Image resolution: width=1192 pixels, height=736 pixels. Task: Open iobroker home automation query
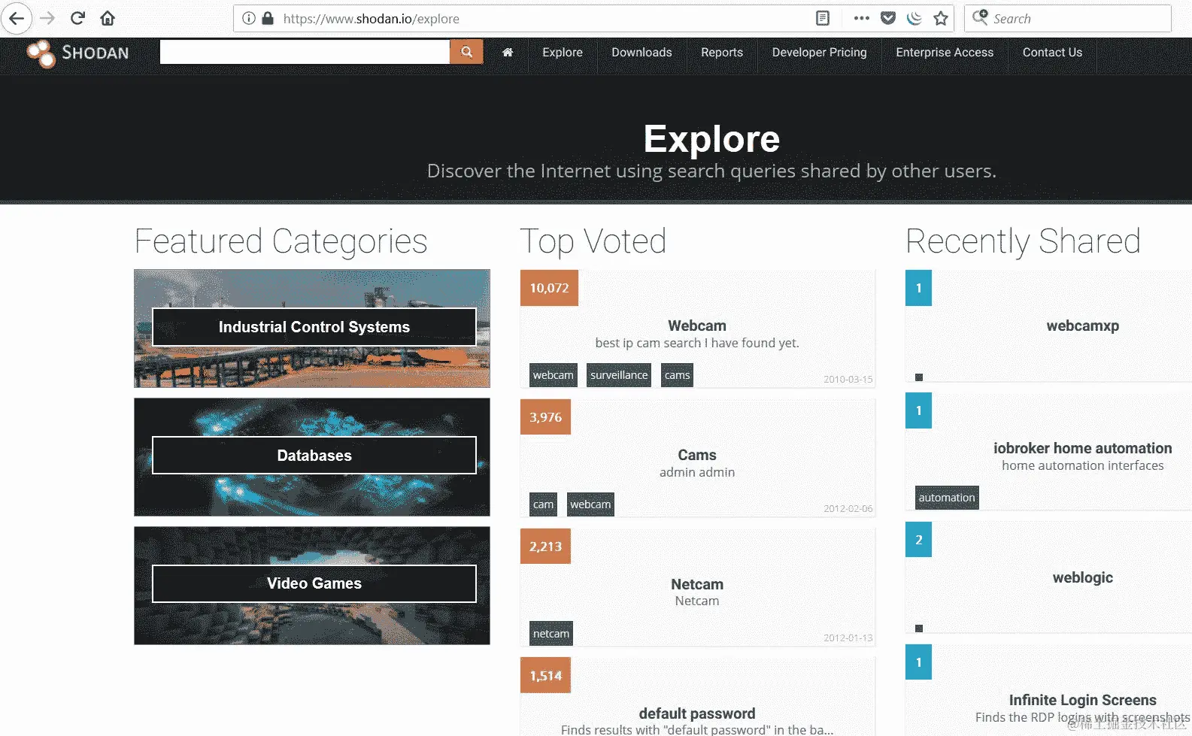tap(1082, 448)
